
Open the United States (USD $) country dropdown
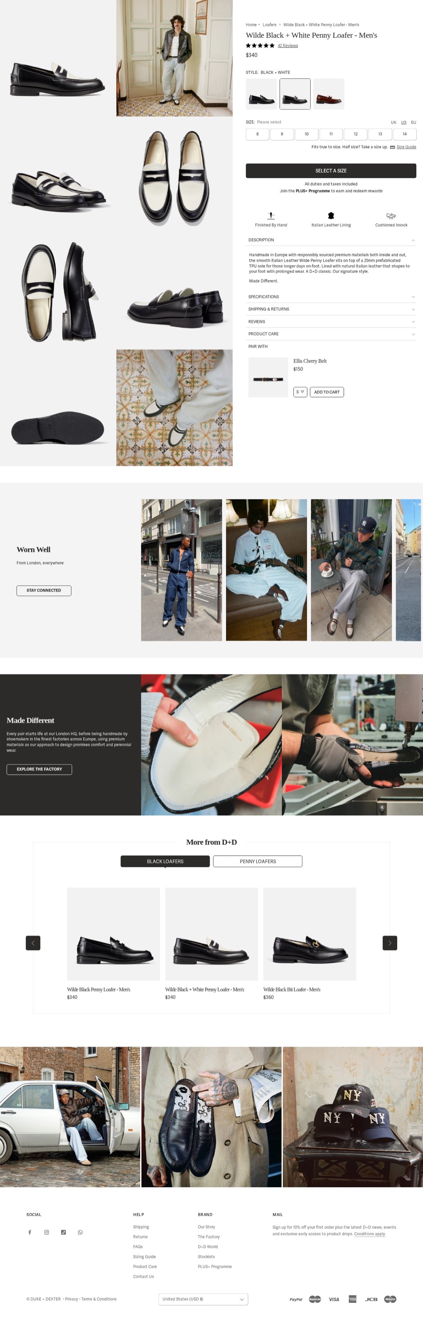(x=203, y=1299)
